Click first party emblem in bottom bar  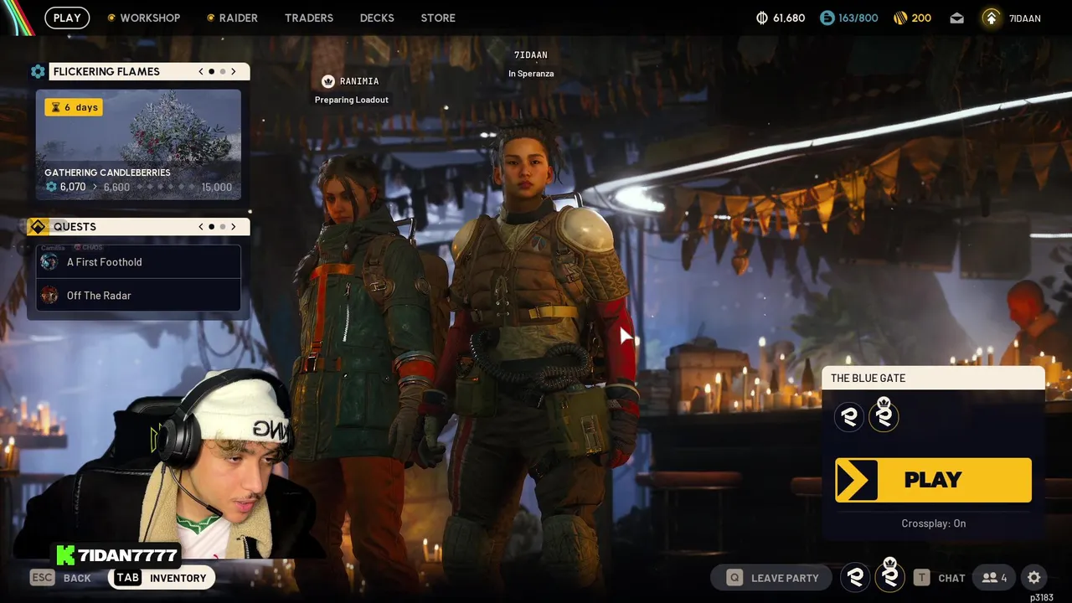(x=855, y=576)
